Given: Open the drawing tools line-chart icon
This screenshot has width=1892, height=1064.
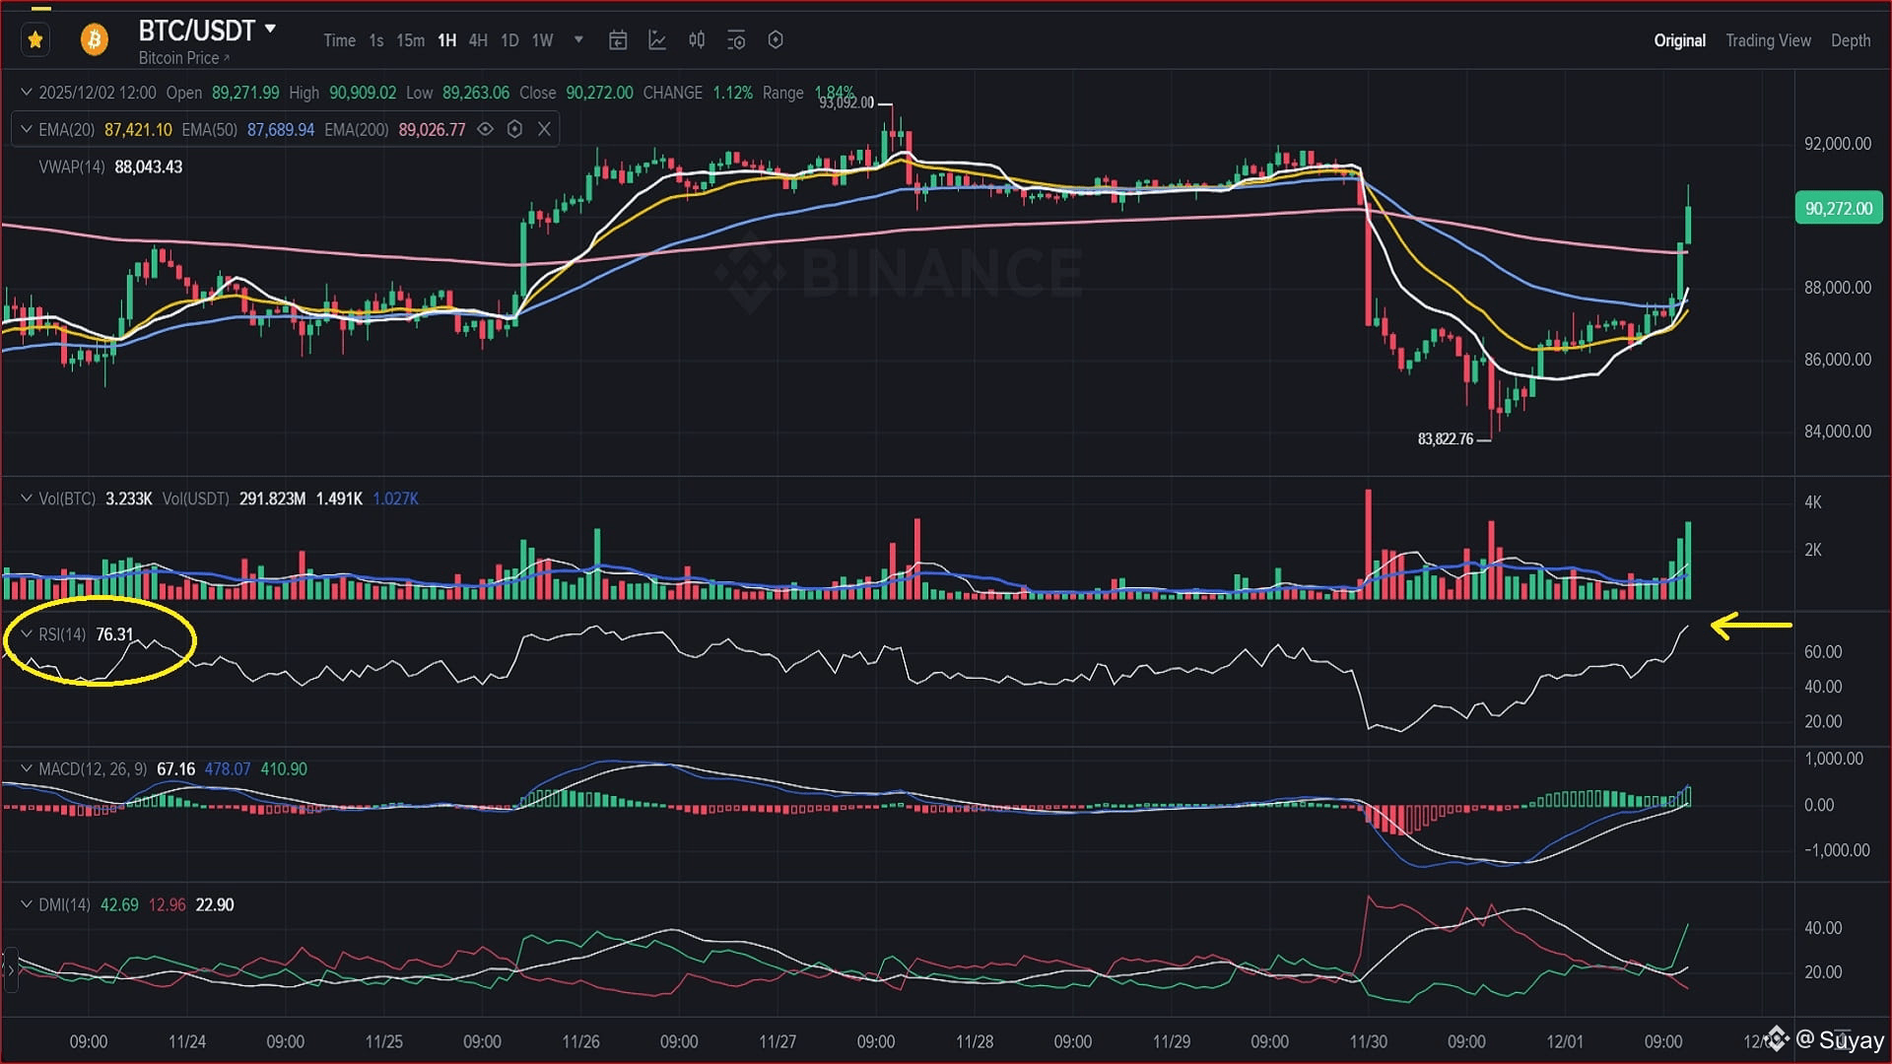Looking at the screenshot, I should 657,40.
